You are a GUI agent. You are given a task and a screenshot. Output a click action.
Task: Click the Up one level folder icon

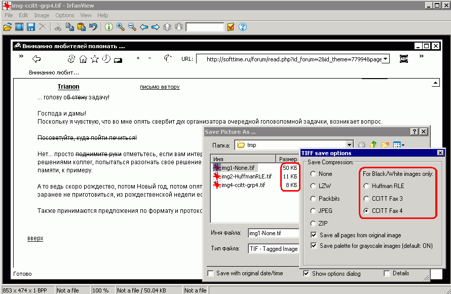373,144
